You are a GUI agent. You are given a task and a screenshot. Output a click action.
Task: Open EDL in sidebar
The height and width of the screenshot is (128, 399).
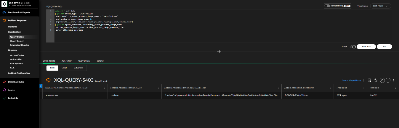pos(12,68)
